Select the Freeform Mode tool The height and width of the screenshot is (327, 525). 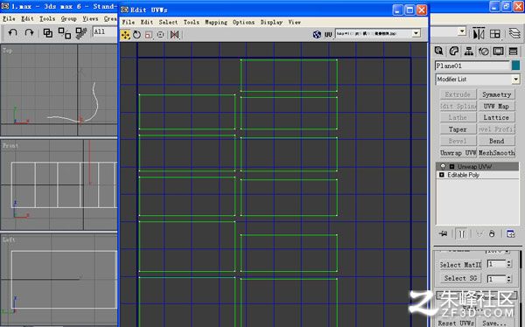[x=161, y=34]
